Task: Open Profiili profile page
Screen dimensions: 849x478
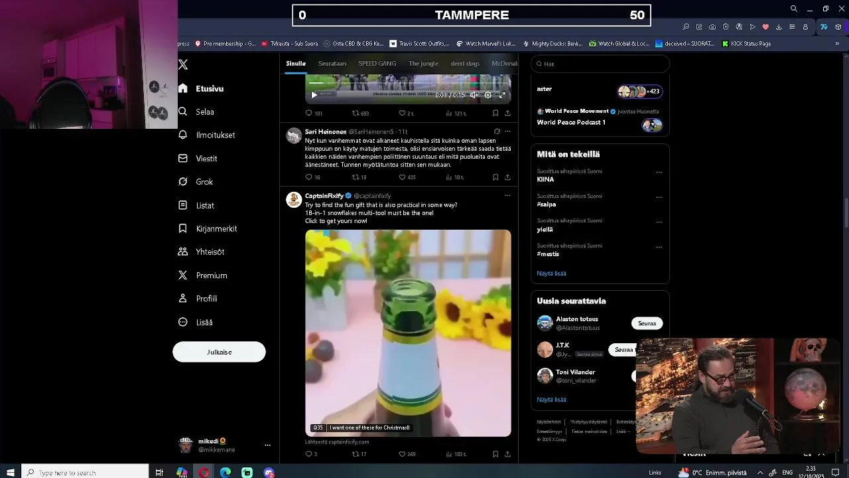Action: tap(198, 299)
